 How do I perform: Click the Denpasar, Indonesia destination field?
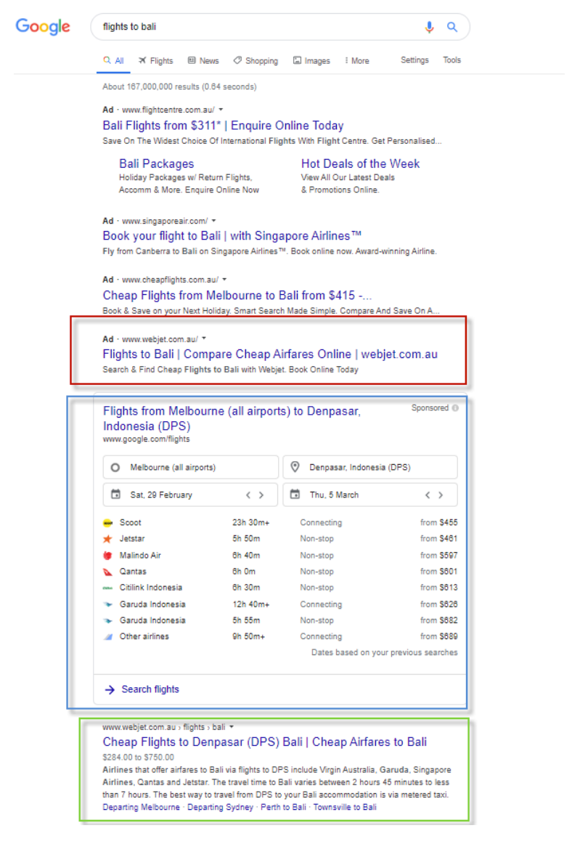click(x=370, y=467)
